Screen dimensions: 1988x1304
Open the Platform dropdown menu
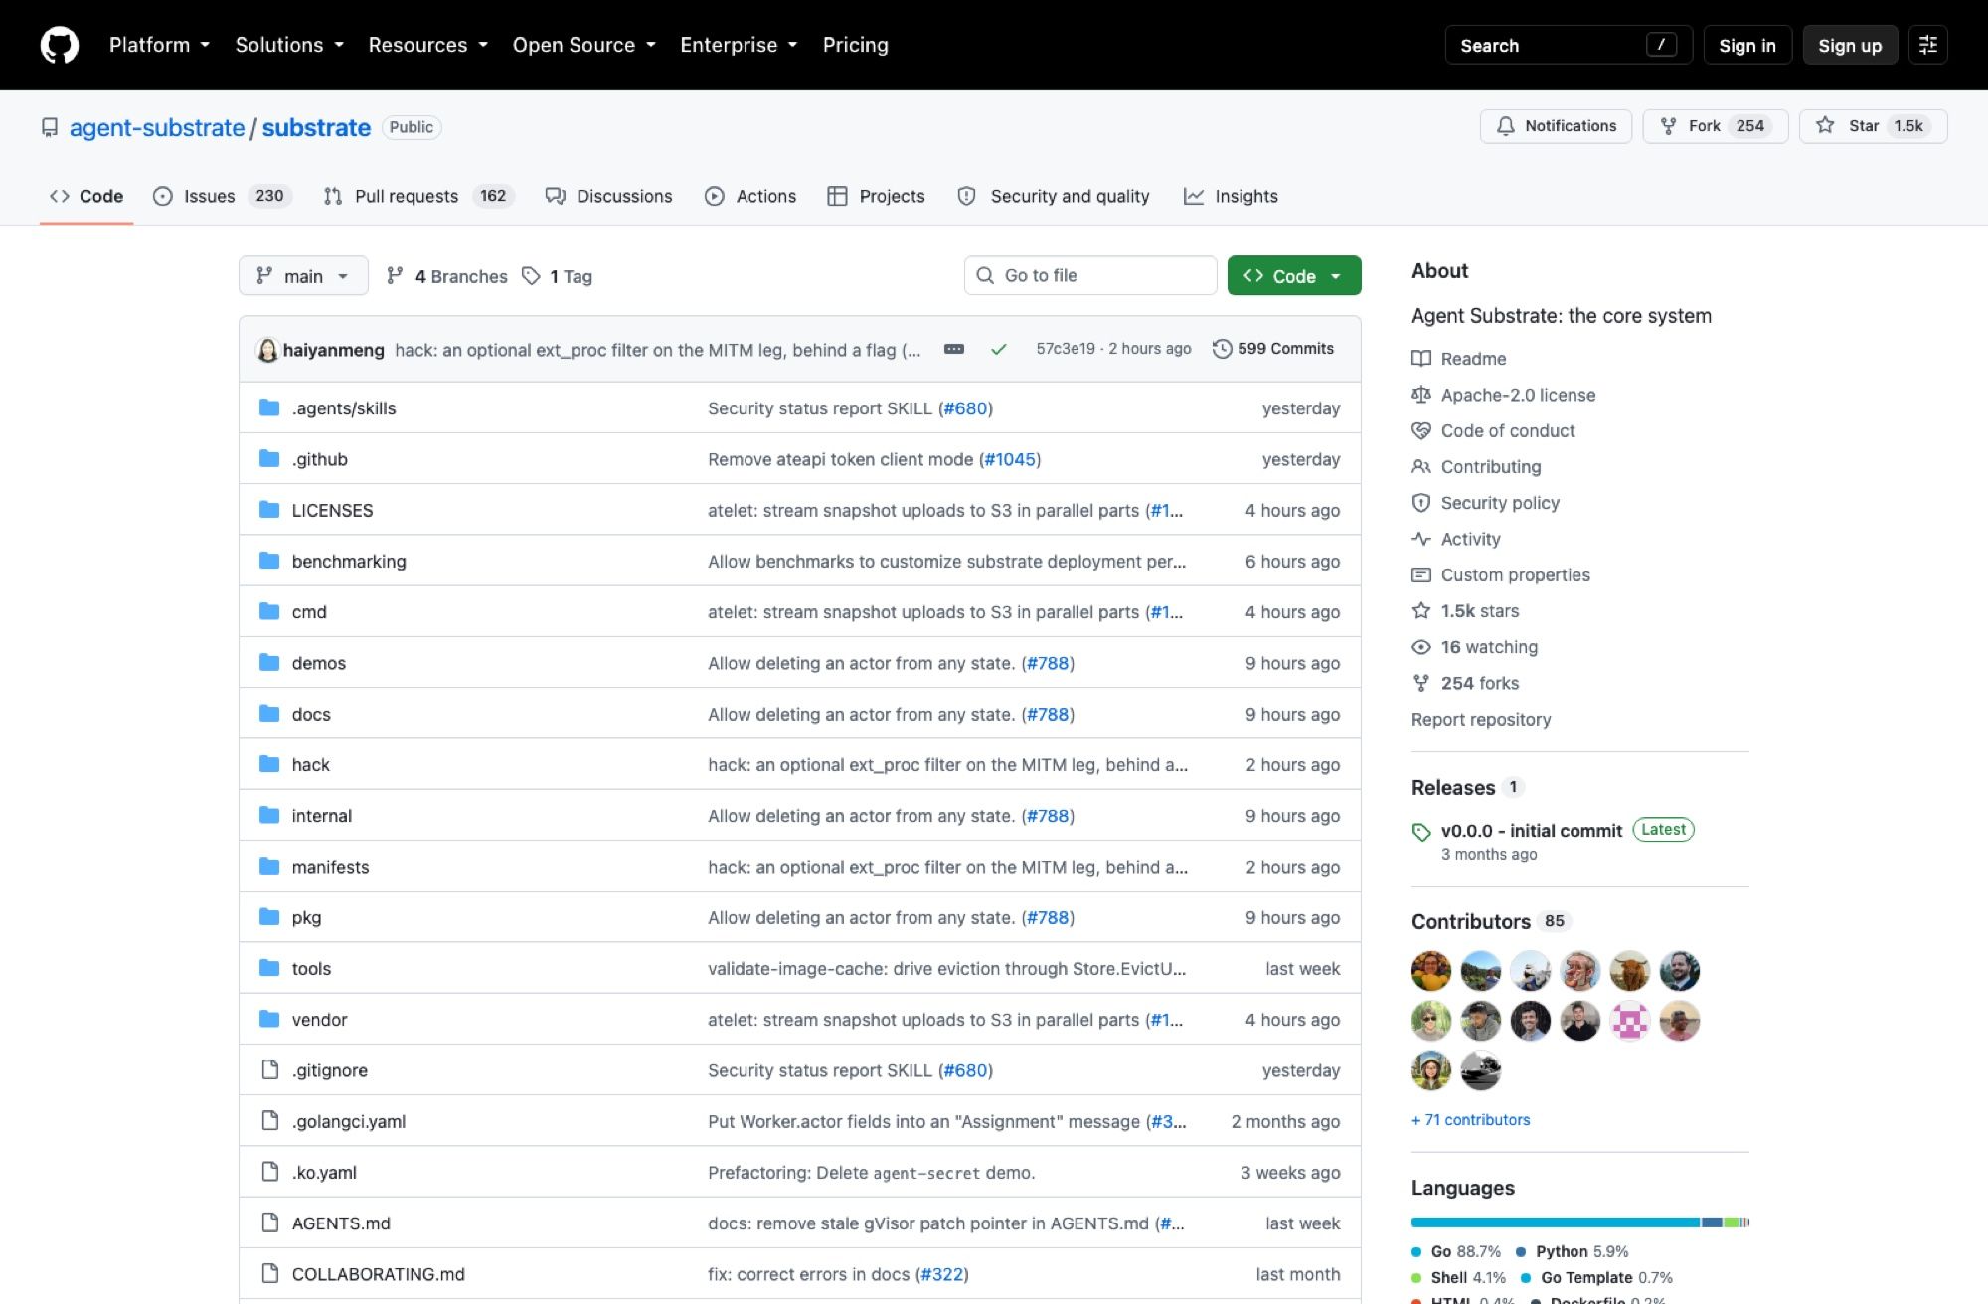[x=159, y=45]
